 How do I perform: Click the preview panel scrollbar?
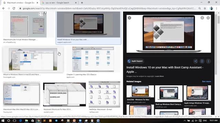tap(216, 44)
